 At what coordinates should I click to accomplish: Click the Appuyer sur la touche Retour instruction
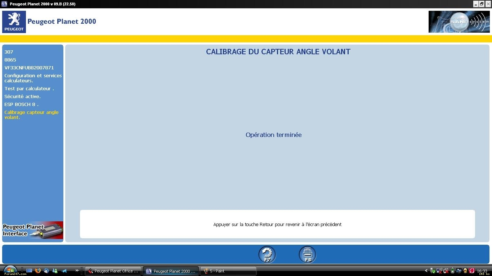tap(277, 224)
